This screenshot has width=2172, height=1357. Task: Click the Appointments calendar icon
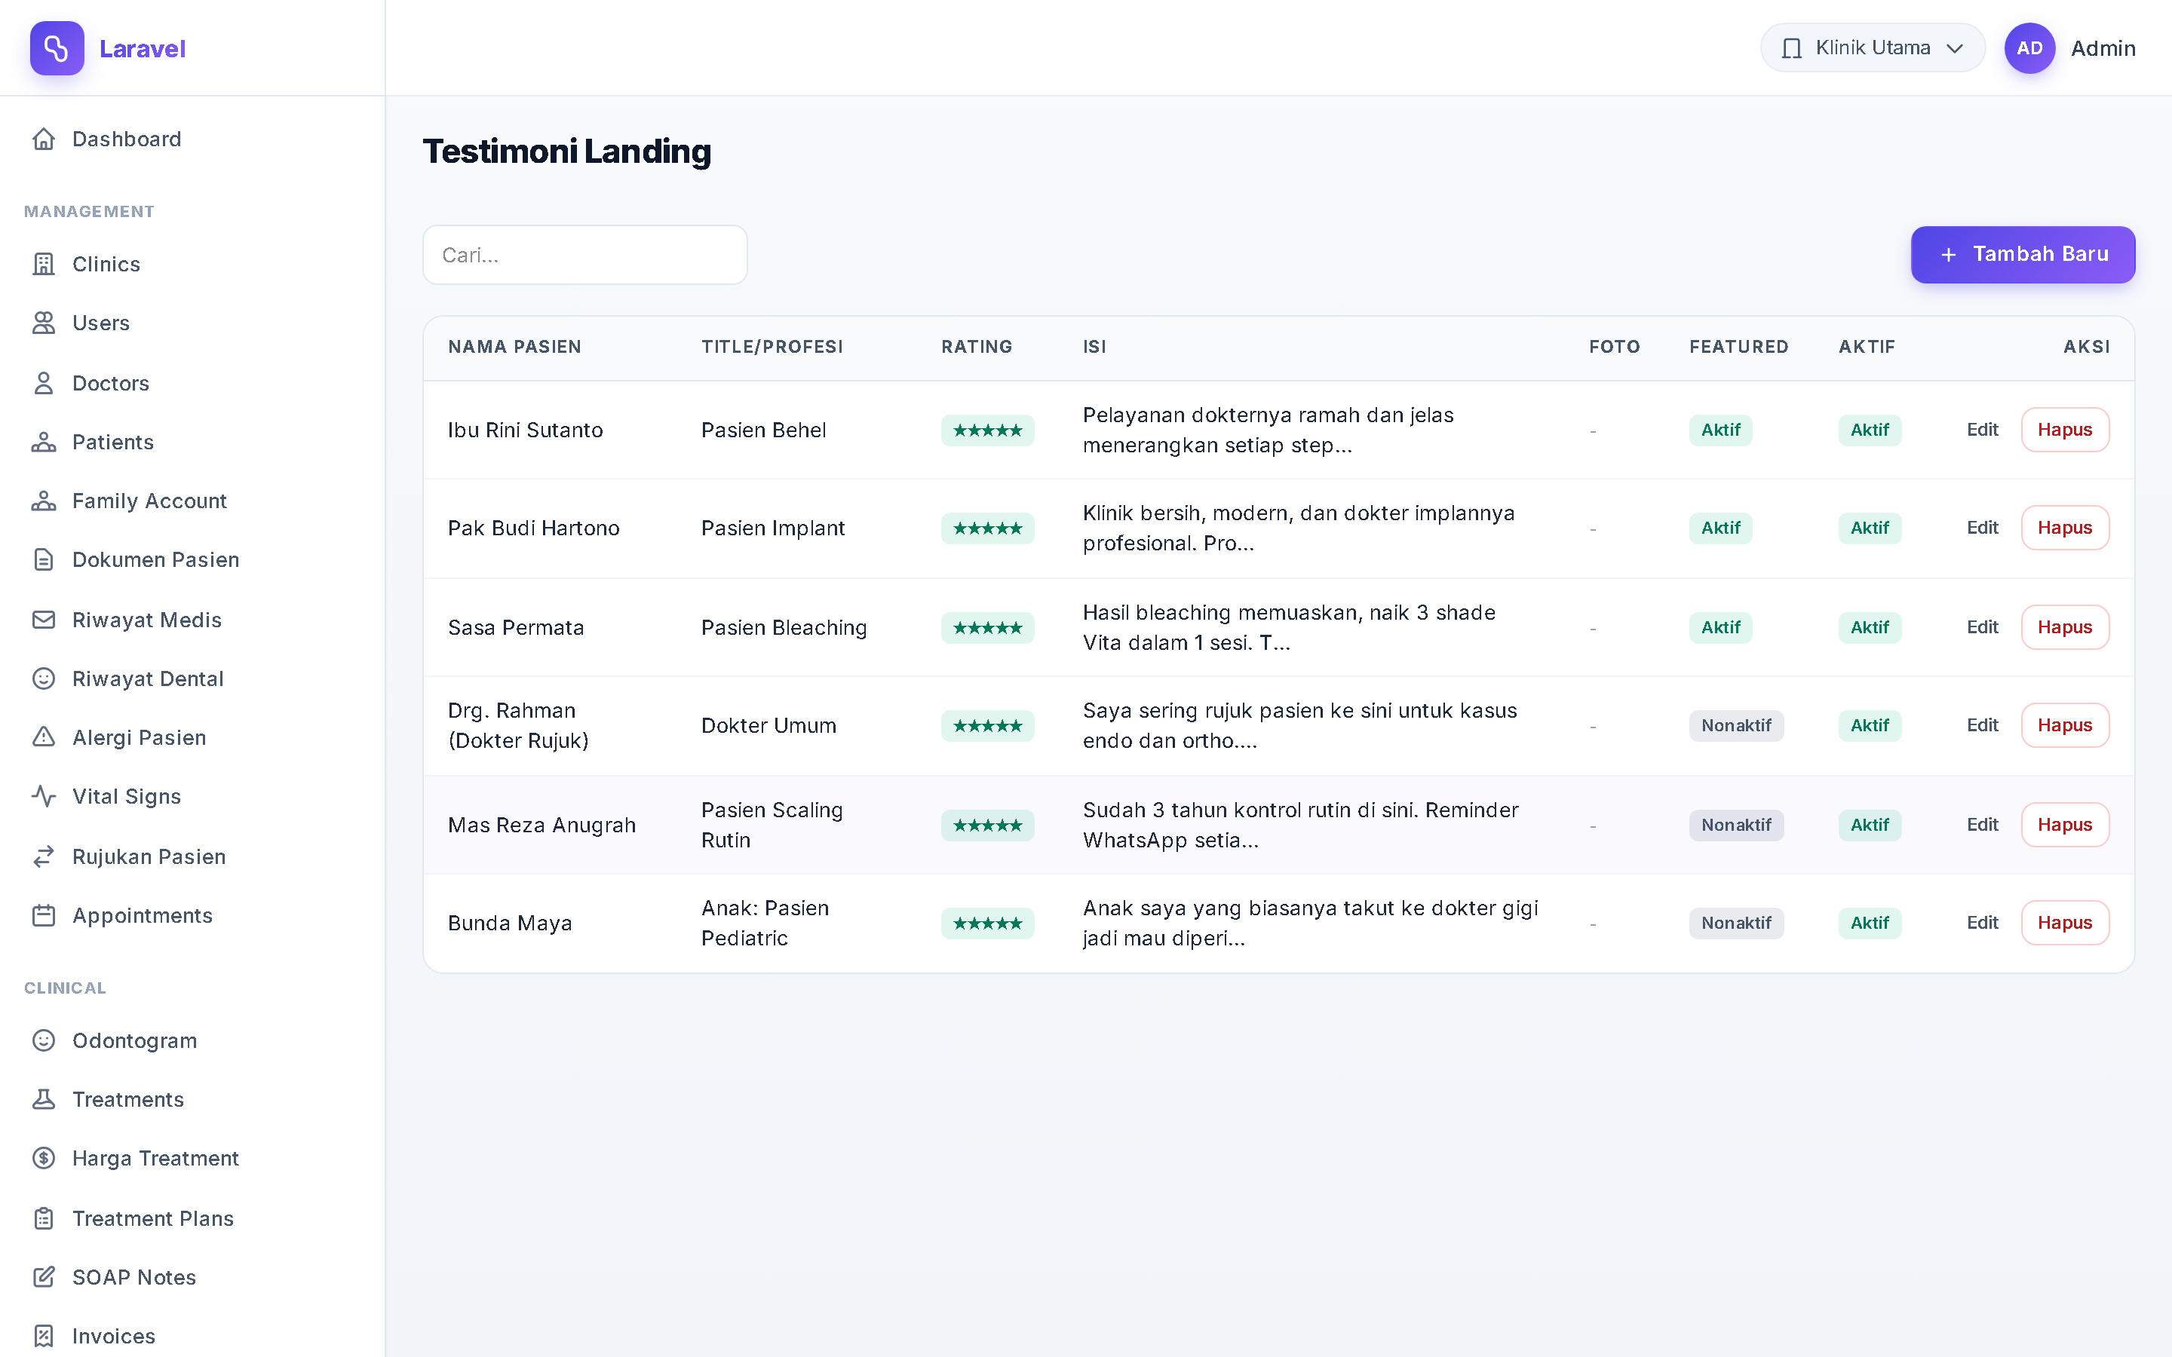click(44, 915)
